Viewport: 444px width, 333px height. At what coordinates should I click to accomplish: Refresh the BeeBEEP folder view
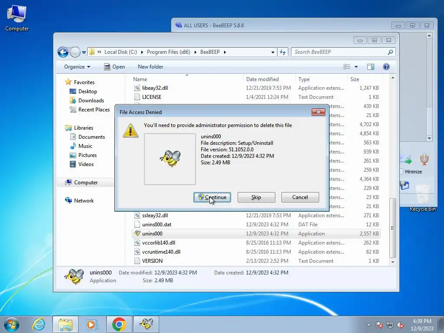283,52
